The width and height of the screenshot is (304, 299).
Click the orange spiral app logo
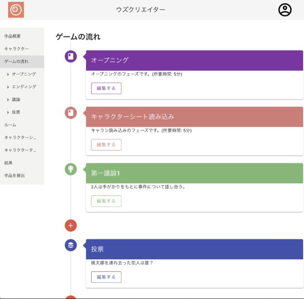(x=16, y=10)
